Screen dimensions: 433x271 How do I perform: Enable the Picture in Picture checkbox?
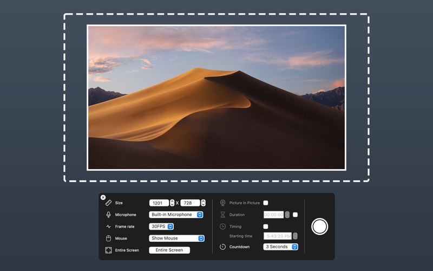pos(266,203)
